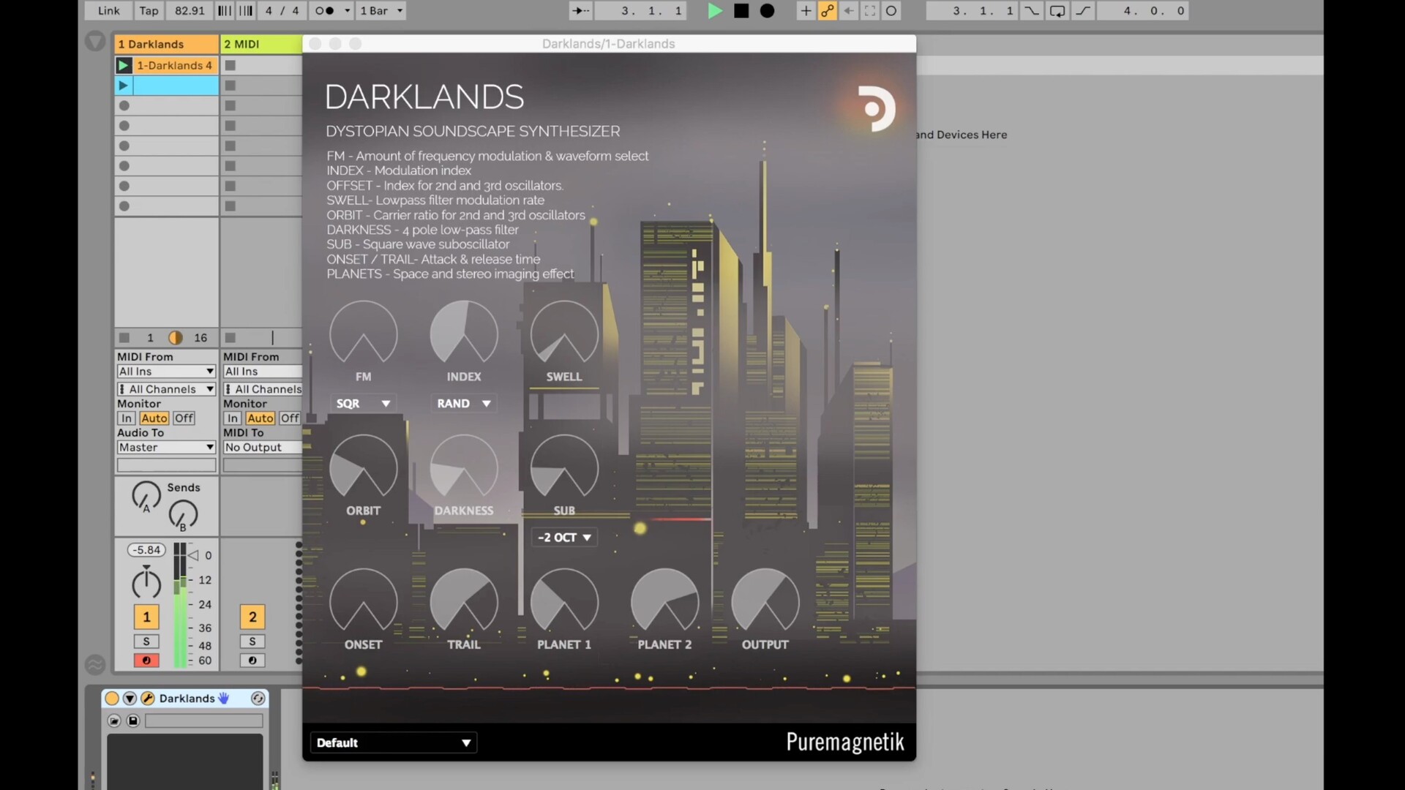Click the device unfold triangle button

click(x=130, y=699)
